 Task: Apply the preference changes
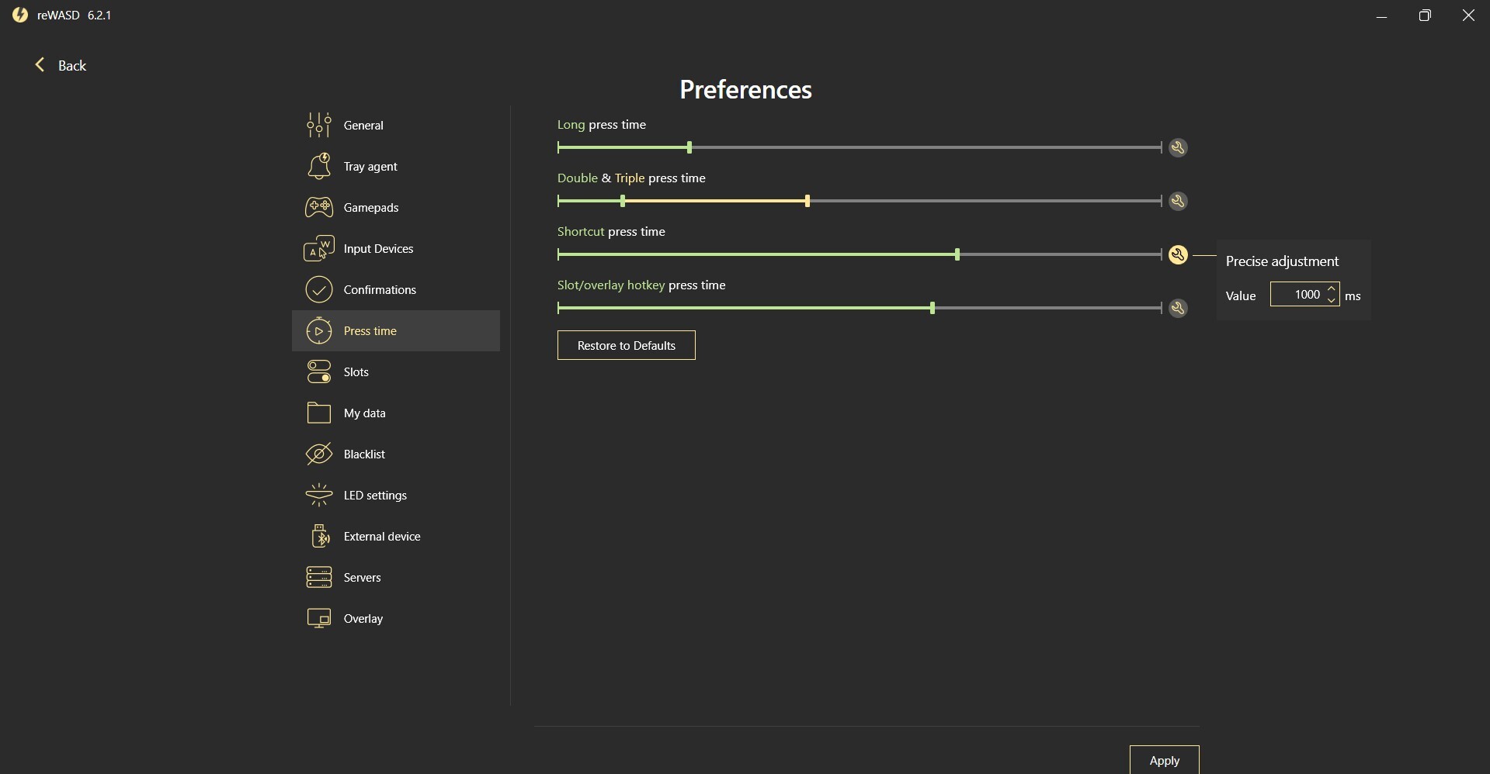coord(1164,760)
